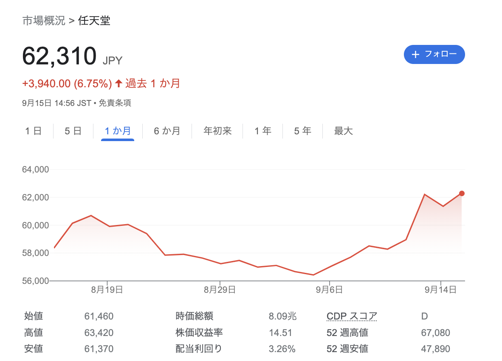Screen dimensions: 502x361
Task: Switch to the 1 年 range tab
Action: (263, 131)
